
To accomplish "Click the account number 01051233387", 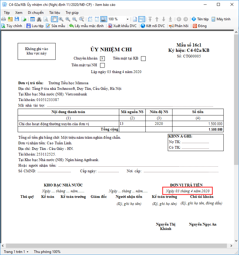I will click(x=48, y=100).
